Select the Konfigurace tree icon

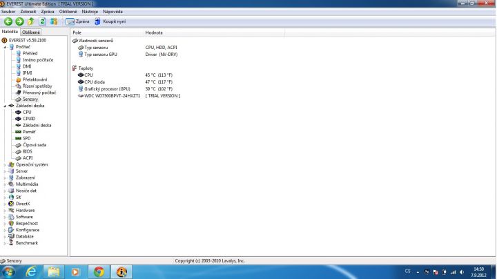(12, 230)
